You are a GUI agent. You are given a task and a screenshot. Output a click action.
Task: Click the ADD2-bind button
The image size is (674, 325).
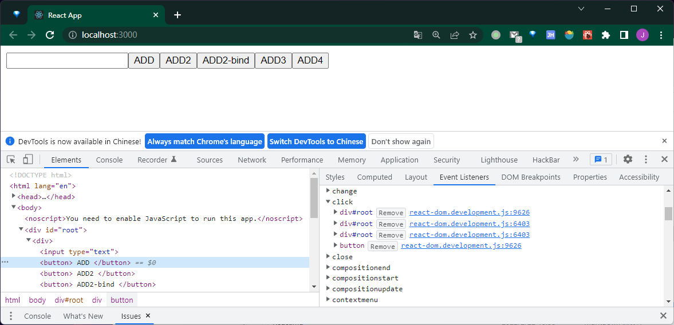pos(226,61)
